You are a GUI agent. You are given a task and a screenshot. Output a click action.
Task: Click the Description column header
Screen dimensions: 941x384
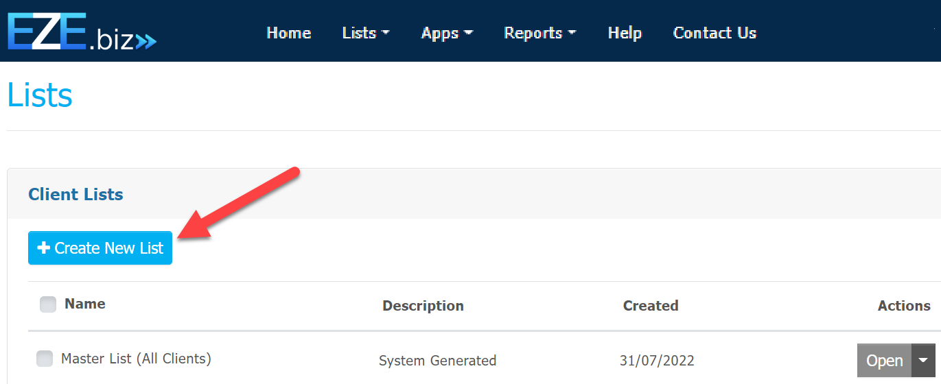(x=423, y=306)
